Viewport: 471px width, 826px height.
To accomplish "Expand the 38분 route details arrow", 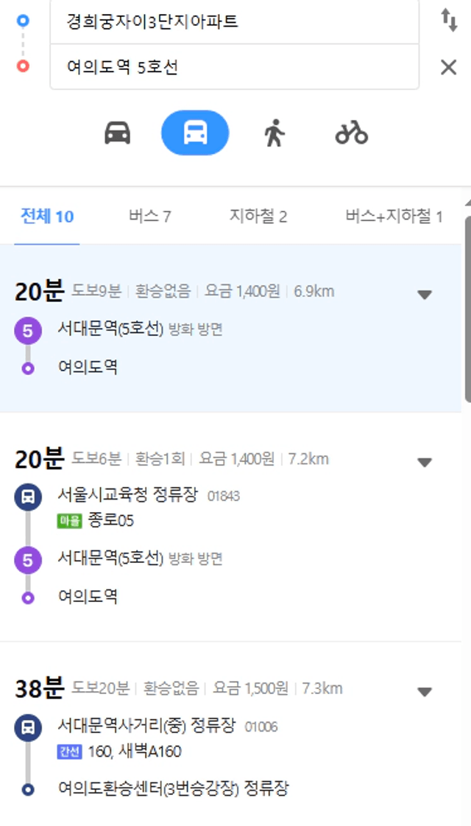I will pyautogui.click(x=424, y=692).
